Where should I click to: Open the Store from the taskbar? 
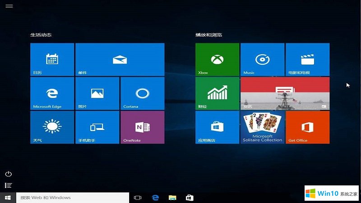(190, 198)
